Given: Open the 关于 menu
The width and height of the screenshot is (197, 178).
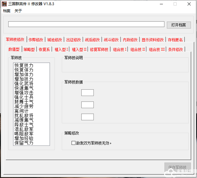Looking at the screenshot, I should point(18,11).
